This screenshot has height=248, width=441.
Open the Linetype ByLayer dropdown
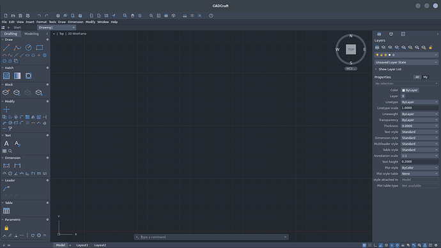[x=419, y=102]
